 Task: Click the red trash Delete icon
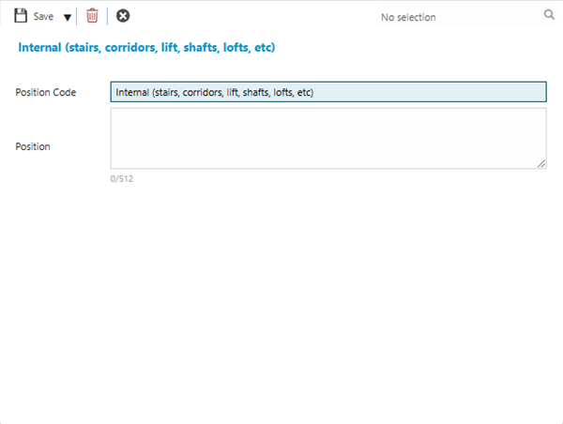pos(92,16)
